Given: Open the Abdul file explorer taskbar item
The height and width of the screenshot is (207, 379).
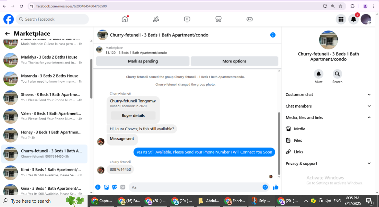Looking at the screenshot, I should pyautogui.click(x=209, y=201).
